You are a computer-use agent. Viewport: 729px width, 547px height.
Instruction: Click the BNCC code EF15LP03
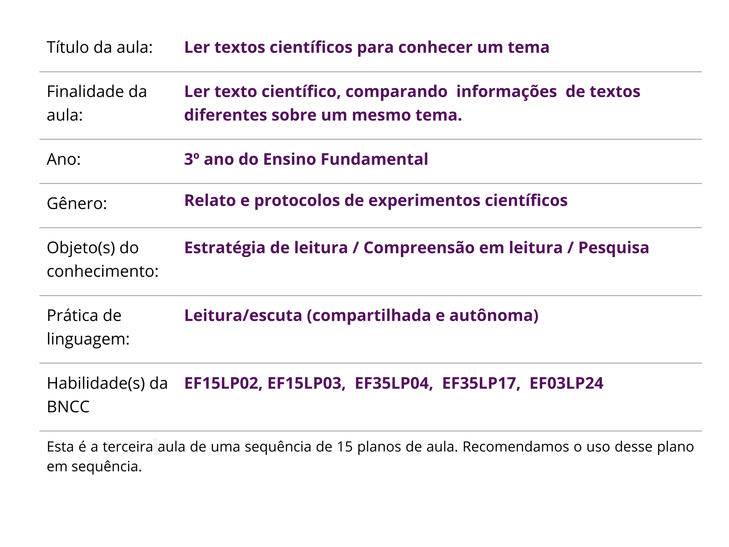click(304, 383)
